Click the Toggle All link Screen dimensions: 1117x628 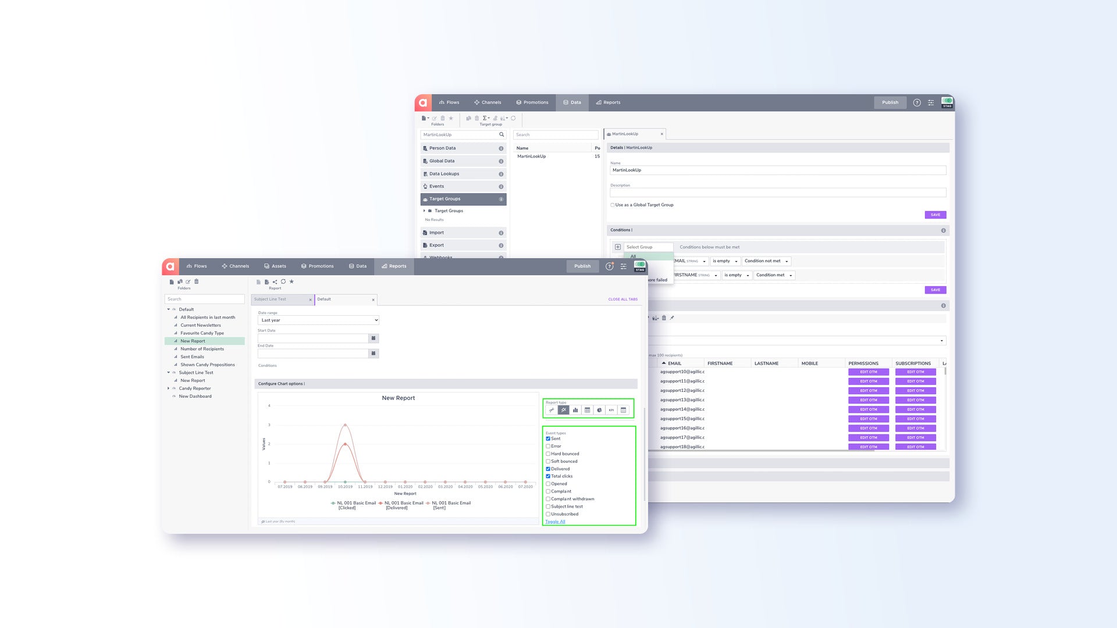tap(555, 522)
